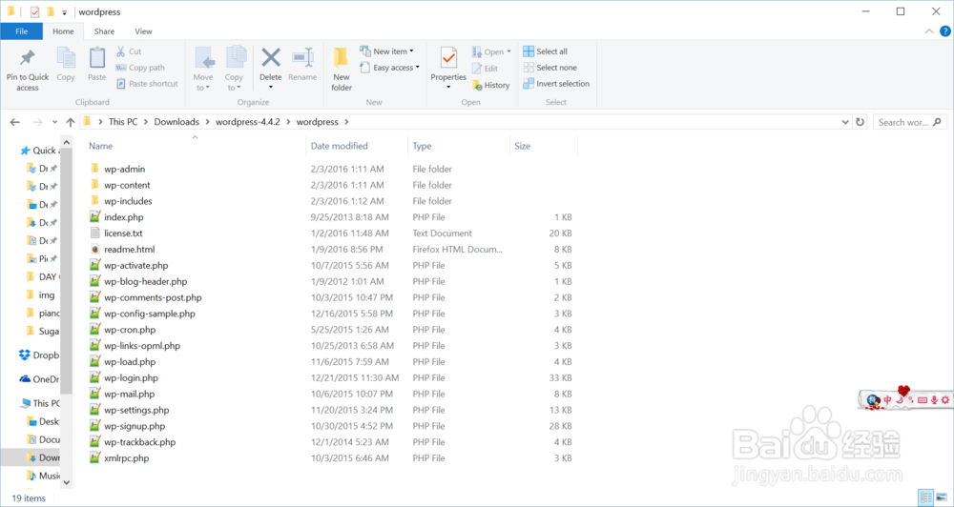This screenshot has height=507, width=954.
Task: Switch to the View ribbon tab
Action: coord(144,31)
